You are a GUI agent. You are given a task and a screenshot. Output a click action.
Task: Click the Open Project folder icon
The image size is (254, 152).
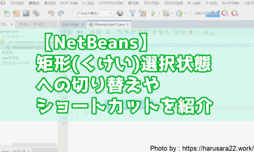[x=26, y=13]
